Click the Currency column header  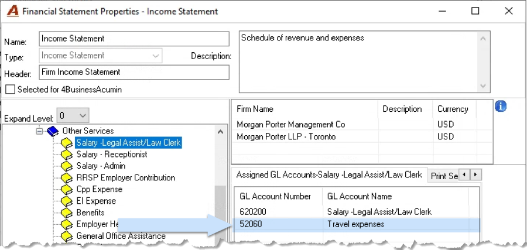[x=454, y=109]
